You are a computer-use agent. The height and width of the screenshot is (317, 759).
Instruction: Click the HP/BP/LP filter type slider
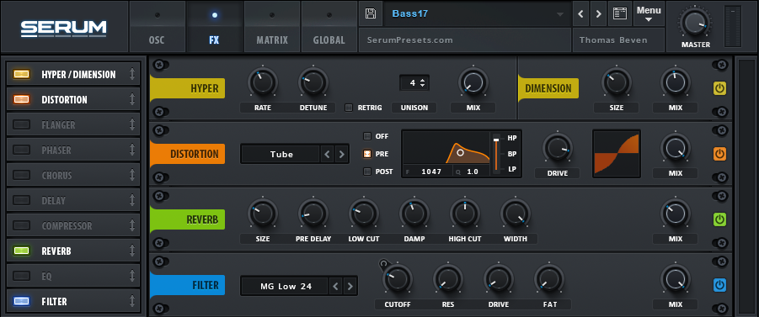click(496, 154)
